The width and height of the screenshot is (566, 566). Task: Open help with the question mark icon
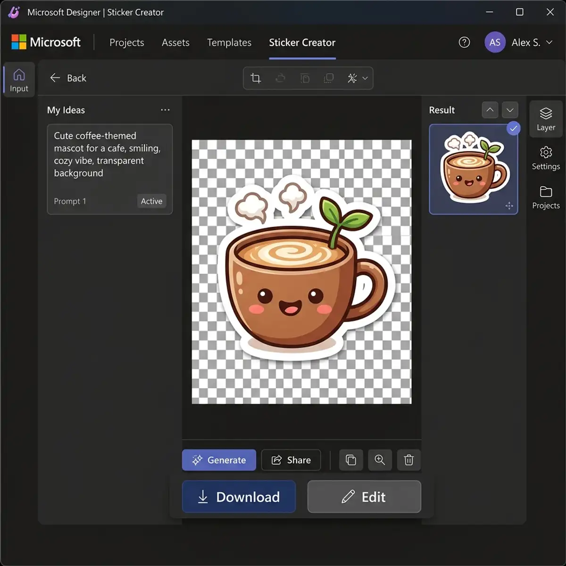coord(464,42)
